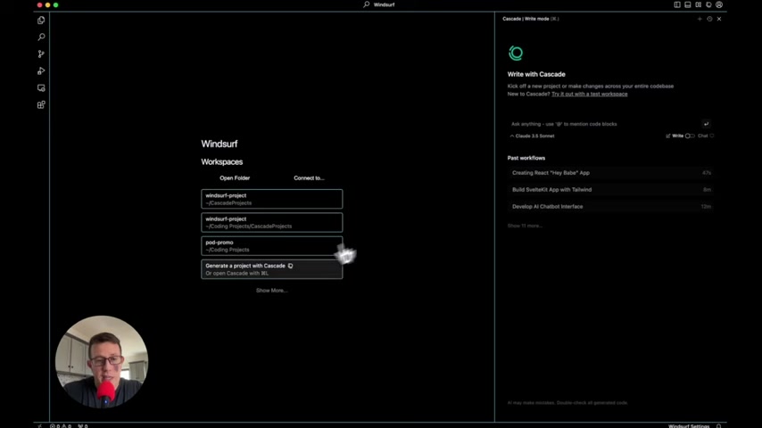Open windsurf-project in ~/Coding Projects/CascadeProjects

[271, 223]
